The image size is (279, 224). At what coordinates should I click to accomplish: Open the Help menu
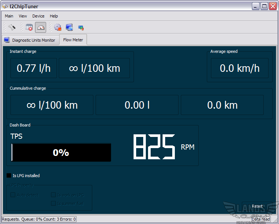[x=54, y=16]
